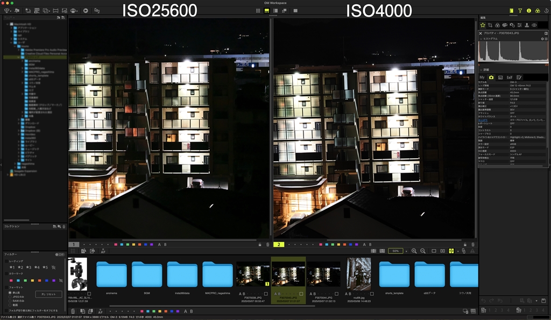Close the プロパティ panel with X button
Viewport: 551px width, 320px height.
click(481, 33)
